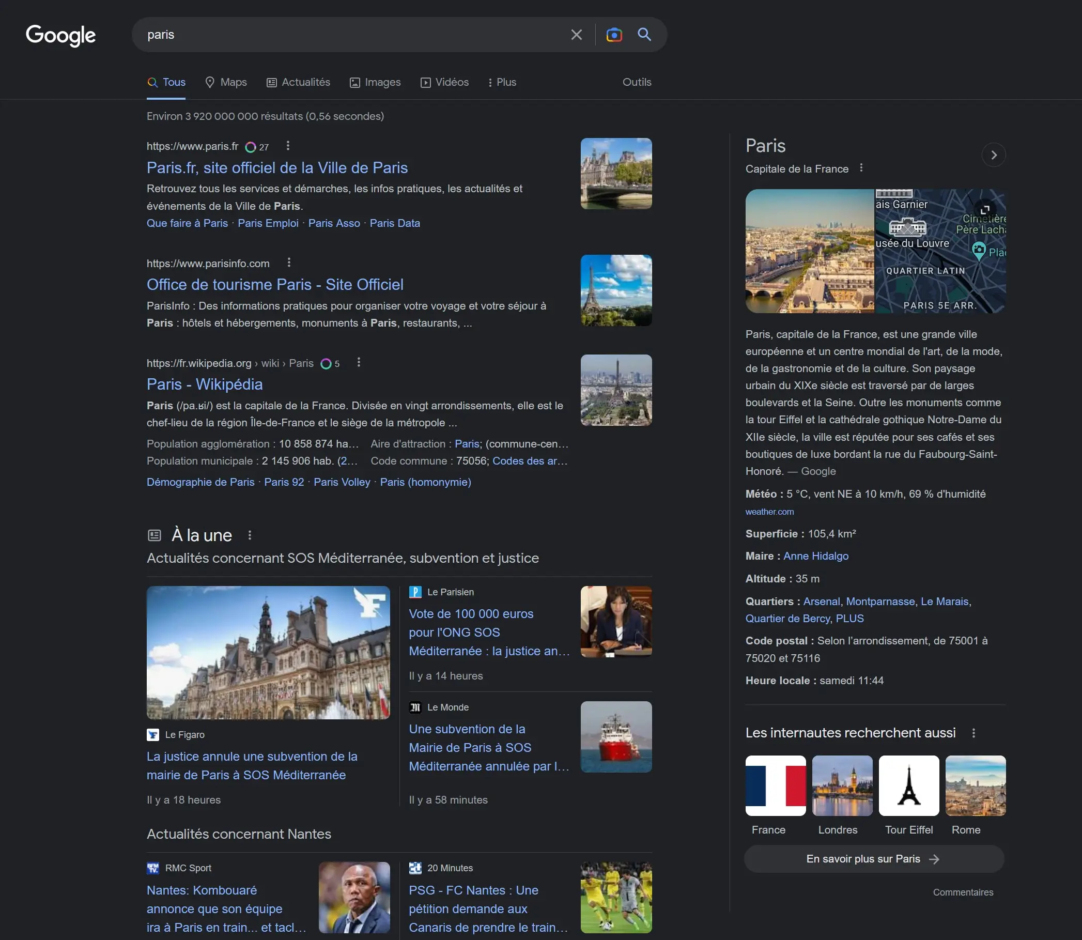Open three-dot menu beside À la une
The width and height of the screenshot is (1082, 940).
(250, 535)
